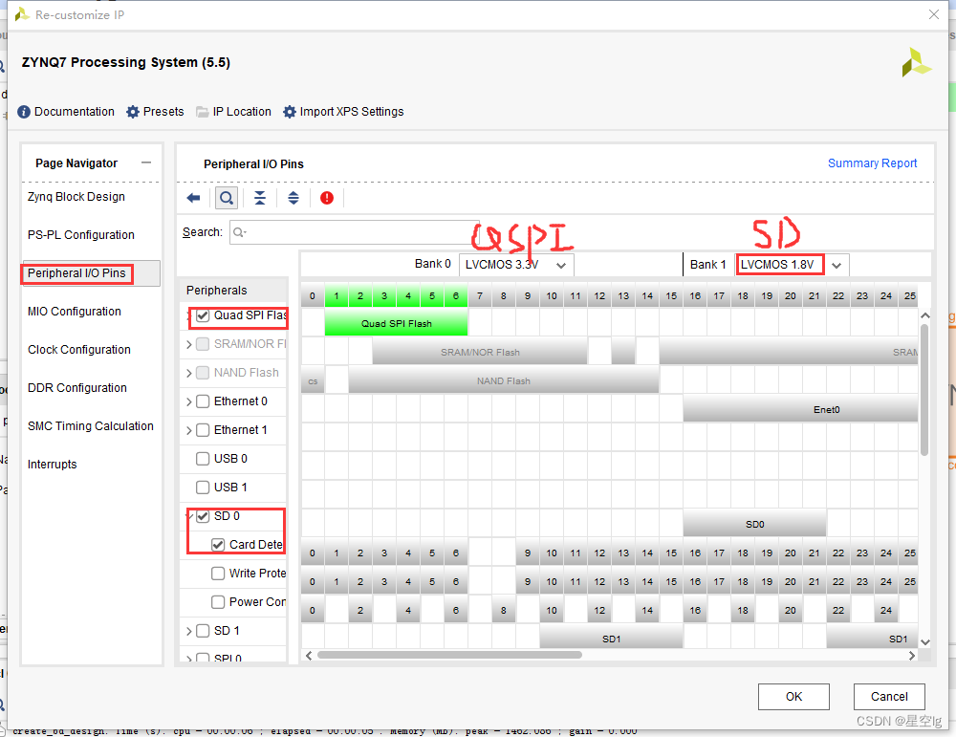Image resolution: width=956 pixels, height=737 pixels.
Task: Toggle the Quad SPI Flash checkbox
Action: [203, 315]
